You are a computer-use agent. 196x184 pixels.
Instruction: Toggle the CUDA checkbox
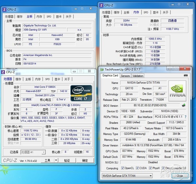pos(138,168)
